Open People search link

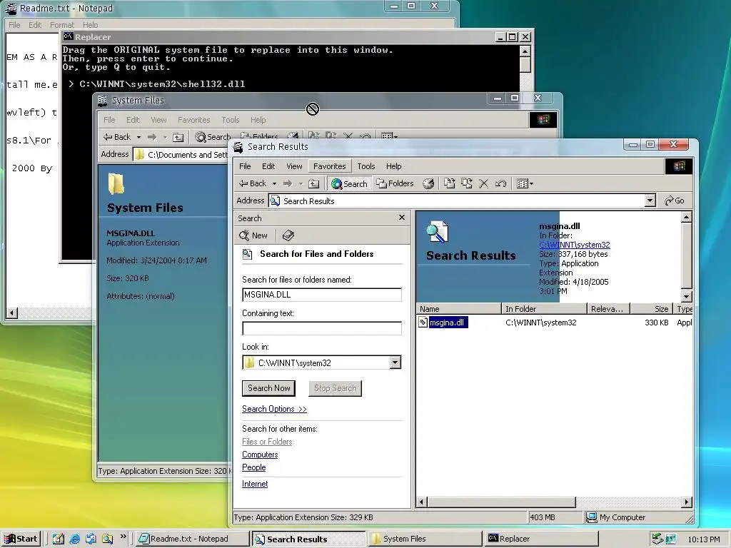coord(253,467)
